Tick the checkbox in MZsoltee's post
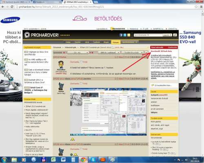 tap(81, 62)
